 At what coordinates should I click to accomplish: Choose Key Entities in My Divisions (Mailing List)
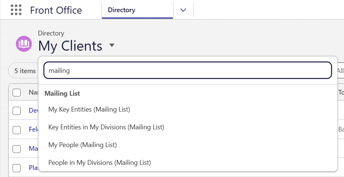pos(106,127)
